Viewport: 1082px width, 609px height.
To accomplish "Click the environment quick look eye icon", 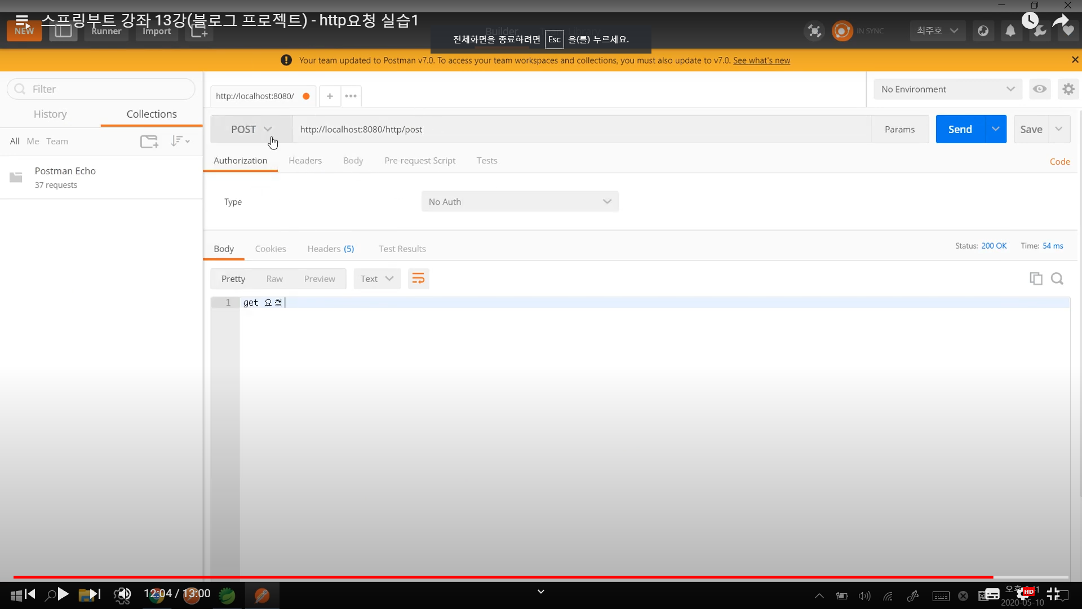I will [1040, 89].
